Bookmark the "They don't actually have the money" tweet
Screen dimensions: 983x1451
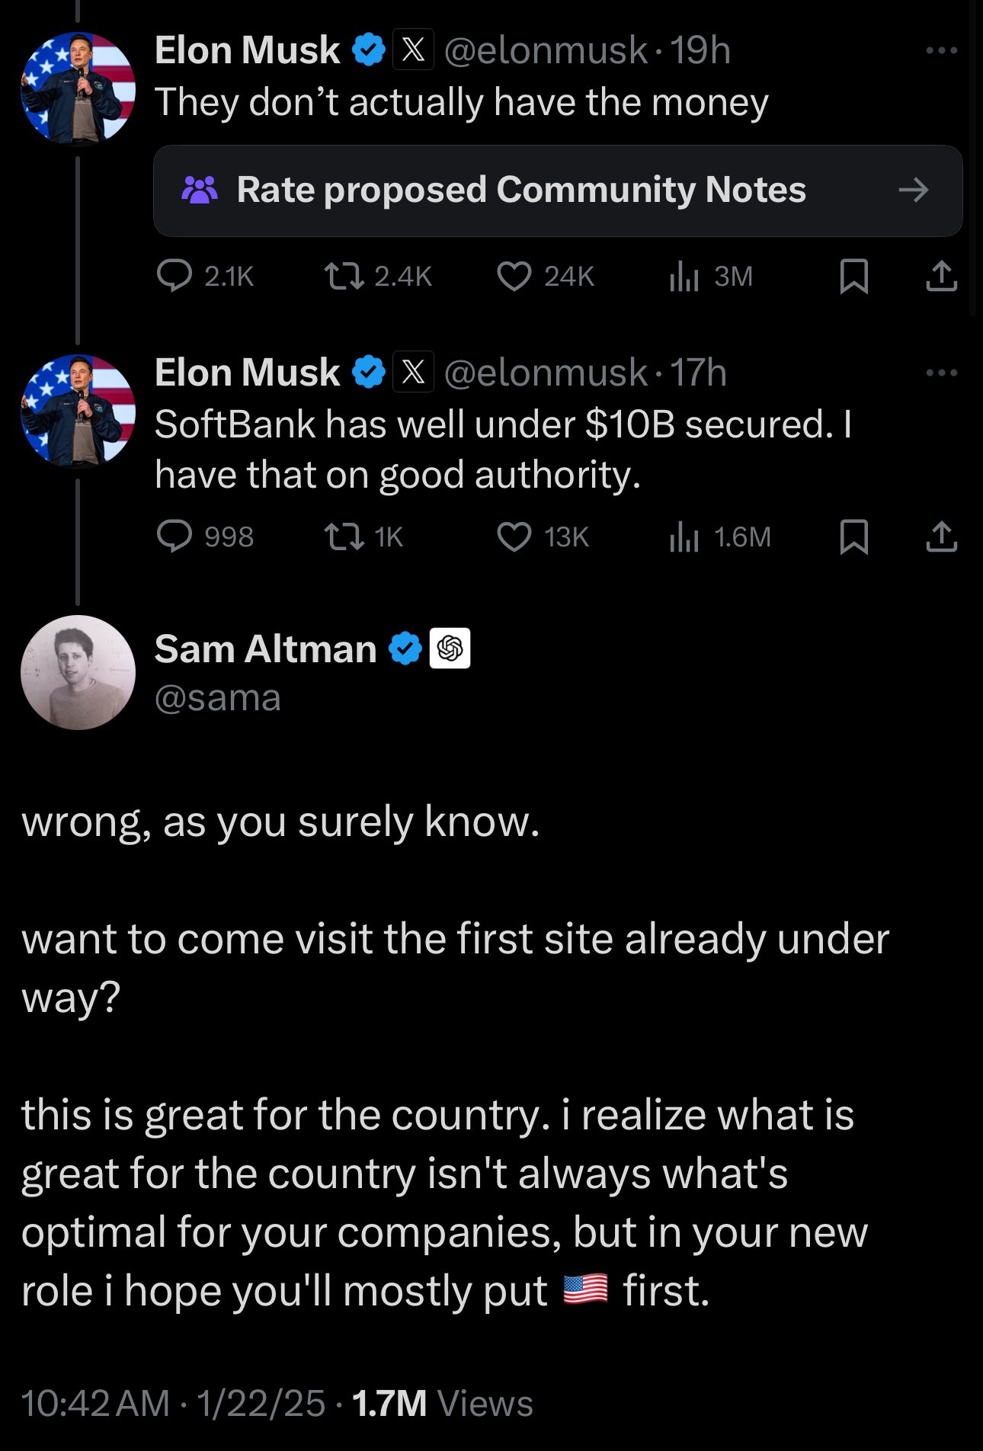[853, 276]
